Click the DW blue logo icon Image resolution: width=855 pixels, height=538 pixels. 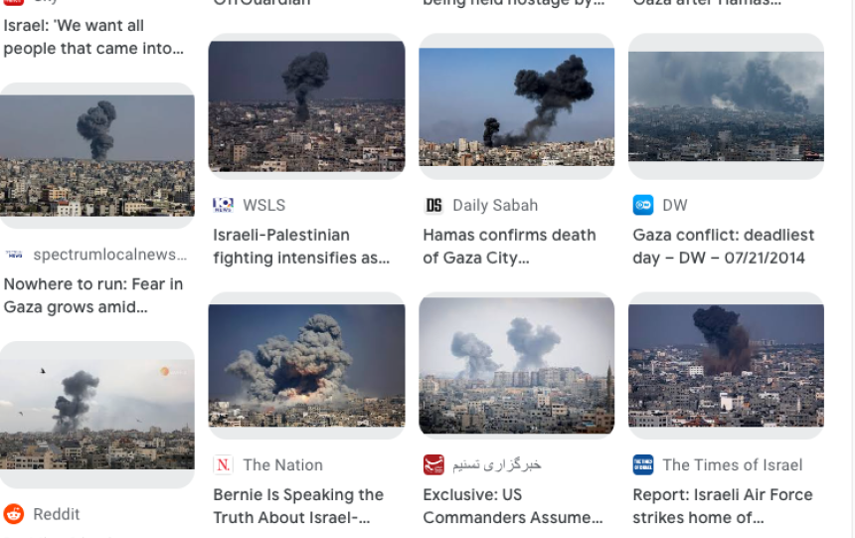coord(643,205)
